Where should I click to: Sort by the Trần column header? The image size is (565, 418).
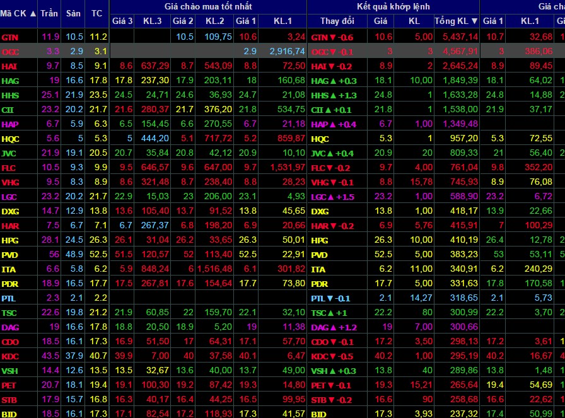click(x=49, y=13)
